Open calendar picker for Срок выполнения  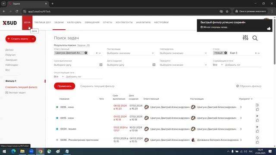(101, 65)
